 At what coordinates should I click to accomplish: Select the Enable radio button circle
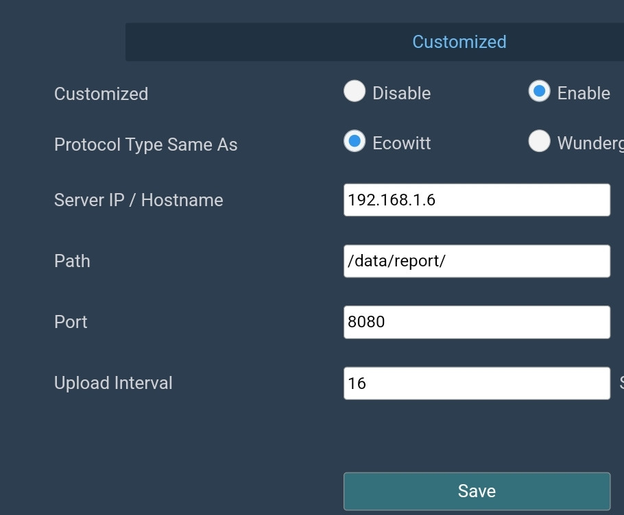539,92
